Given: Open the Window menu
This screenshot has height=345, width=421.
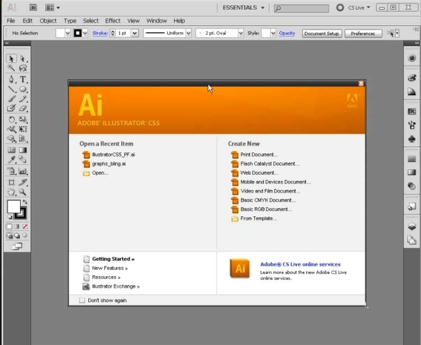Looking at the screenshot, I should pos(157,21).
